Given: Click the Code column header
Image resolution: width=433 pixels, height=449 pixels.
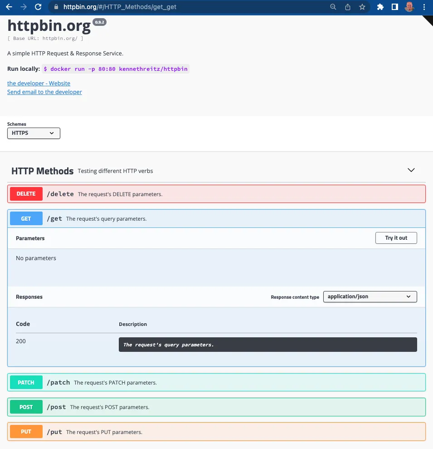Looking at the screenshot, I should [23, 324].
